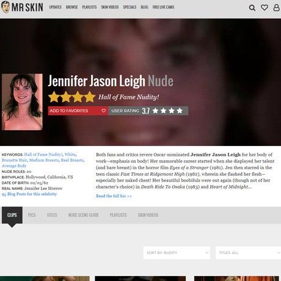The height and width of the screenshot is (281, 281).
Task: Click the Average Body keyword link
Action: click(14, 166)
